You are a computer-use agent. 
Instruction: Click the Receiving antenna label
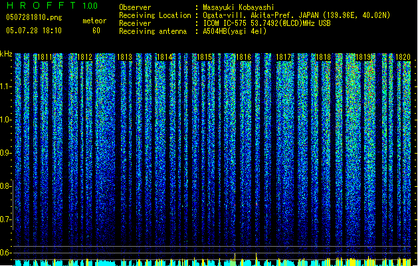point(153,31)
